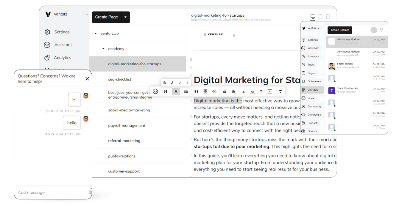
Task: Open the emoji assistant face icon
Action: pyautogui.click(x=155, y=92)
